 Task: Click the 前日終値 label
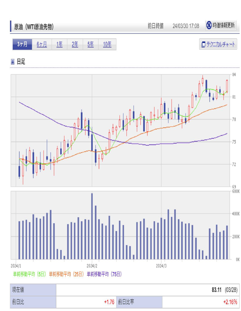155,26
